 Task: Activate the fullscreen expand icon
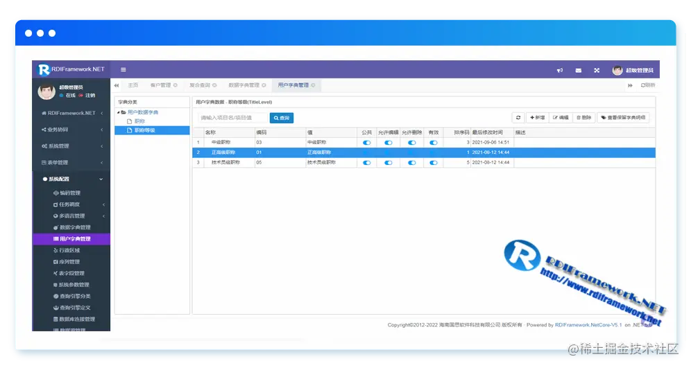point(597,71)
